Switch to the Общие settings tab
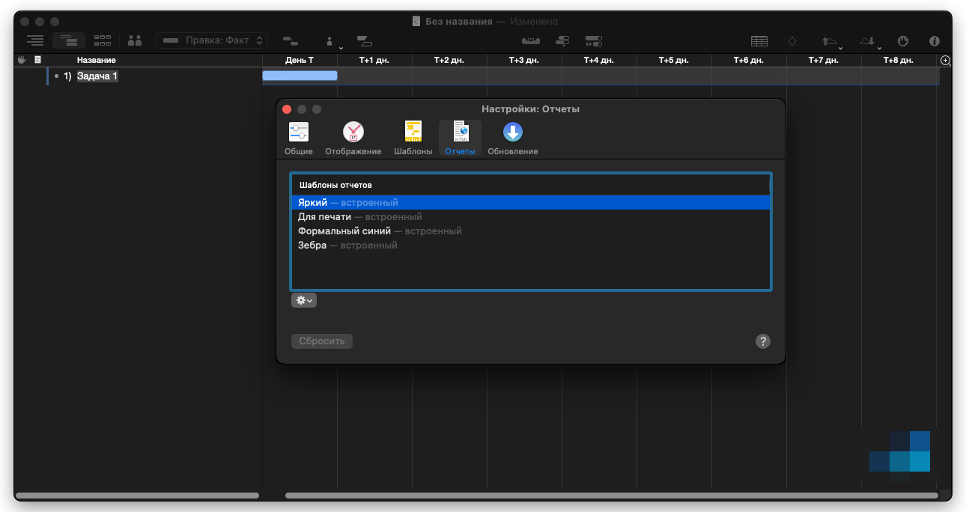This screenshot has height=512, width=966. 299,138
